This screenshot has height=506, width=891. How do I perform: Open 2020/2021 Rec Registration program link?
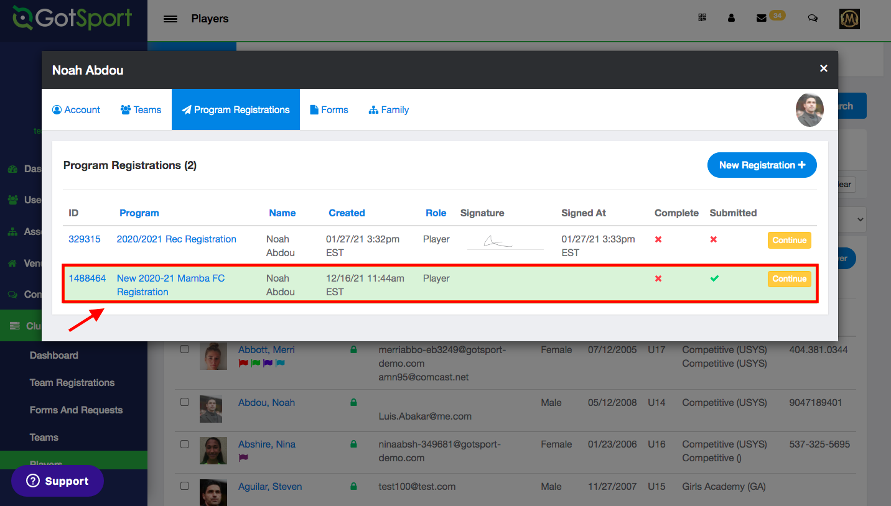click(177, 239)
